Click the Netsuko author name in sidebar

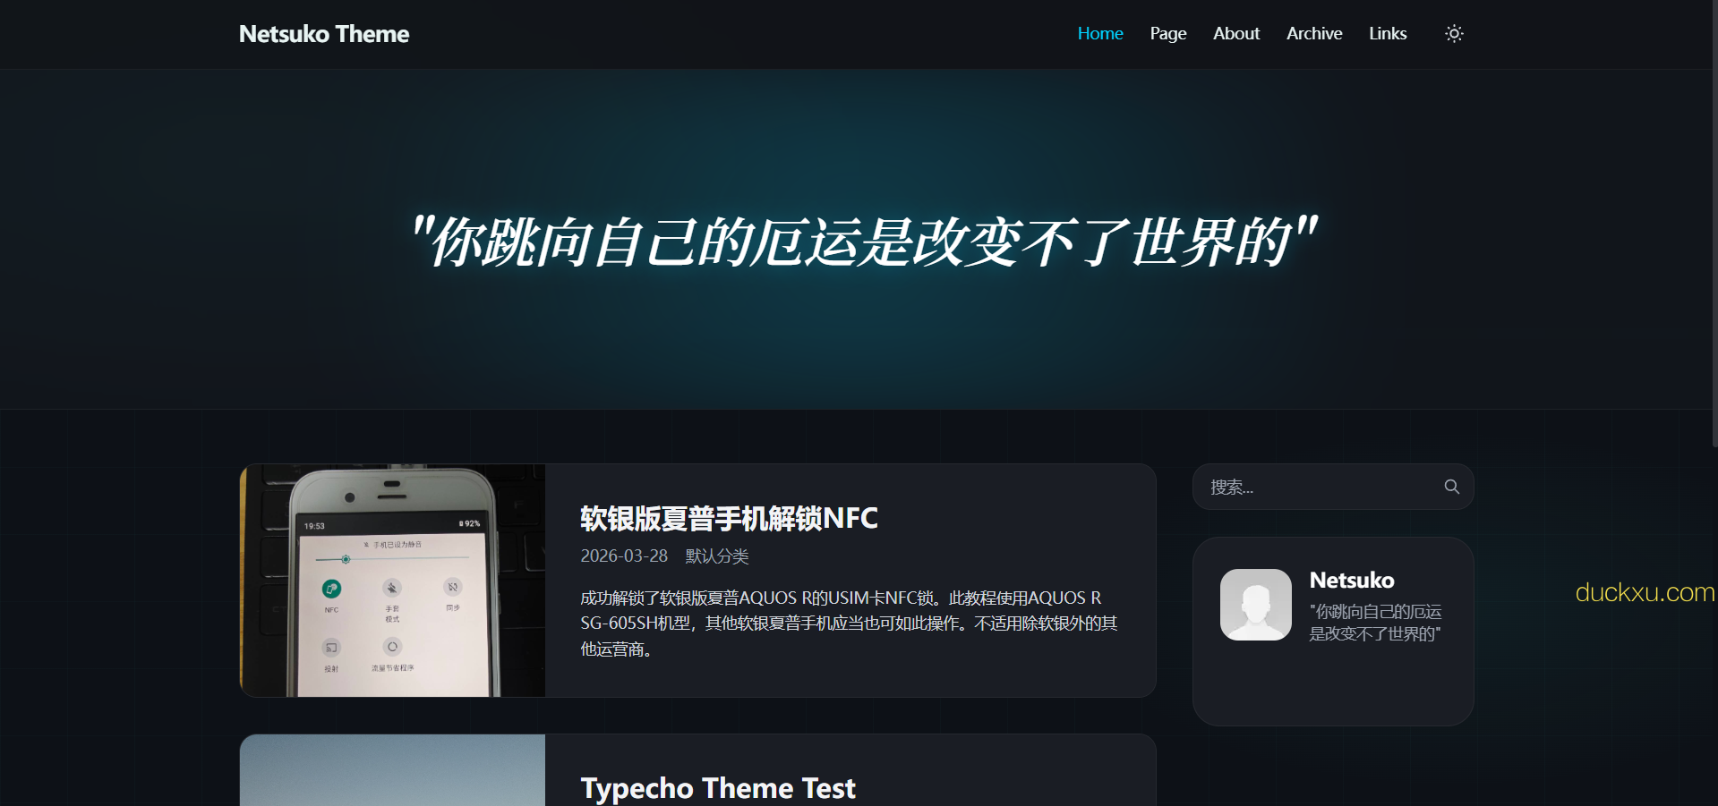1351,581
